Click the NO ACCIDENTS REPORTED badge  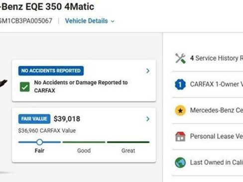click(51, 71)
